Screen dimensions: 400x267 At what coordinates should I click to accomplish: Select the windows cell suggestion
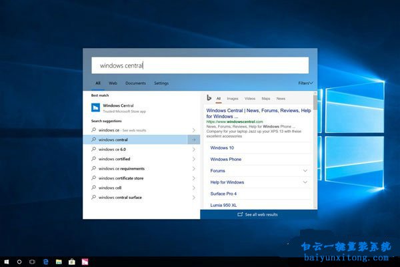[141, 188]
